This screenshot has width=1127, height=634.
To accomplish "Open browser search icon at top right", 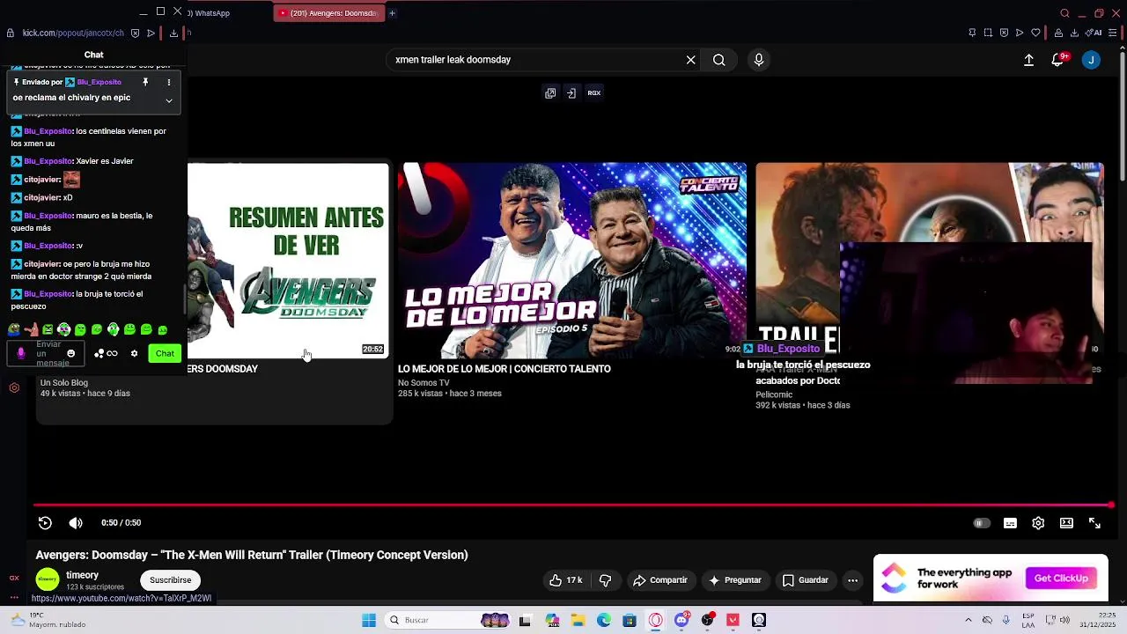I will point(1064,13).
